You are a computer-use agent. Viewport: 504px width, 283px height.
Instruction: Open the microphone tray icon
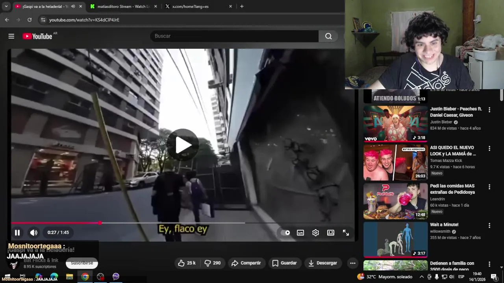437,277
